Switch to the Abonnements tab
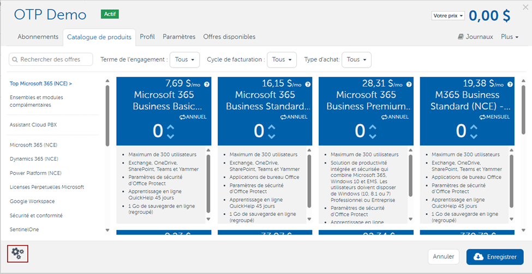The height and width of the screenshot is (274, 532). [x=38, y=37]
